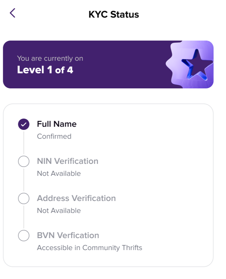Click the KYC Status page title

tap(113, 14)
